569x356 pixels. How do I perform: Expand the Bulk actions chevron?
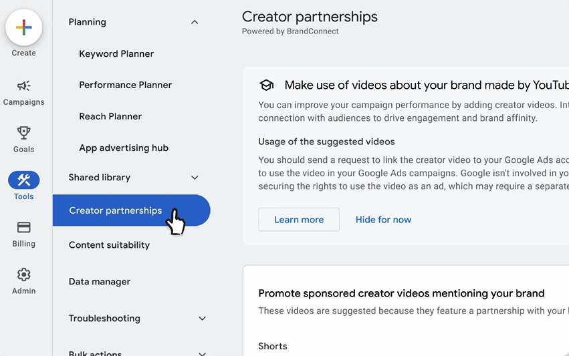[202, 353]
